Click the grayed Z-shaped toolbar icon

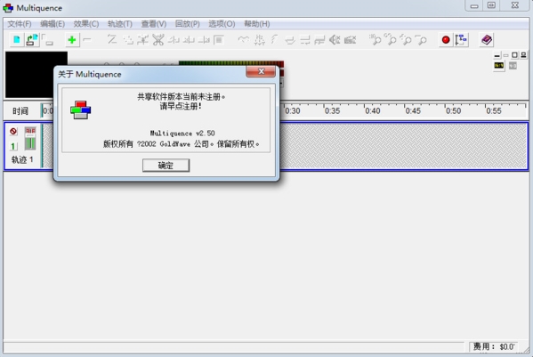(112, 40)
